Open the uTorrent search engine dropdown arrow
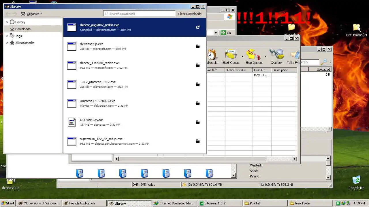369x207 pixels. pyautogui.click(x=330, y=62)
